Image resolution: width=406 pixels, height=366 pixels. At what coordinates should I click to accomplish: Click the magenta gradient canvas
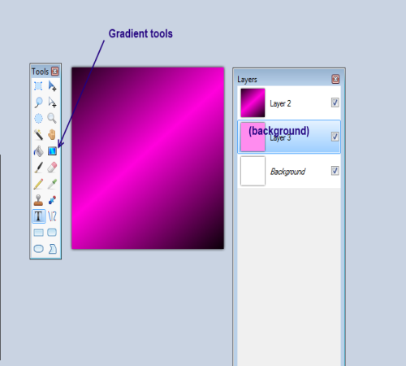click(x=148, y=158)
